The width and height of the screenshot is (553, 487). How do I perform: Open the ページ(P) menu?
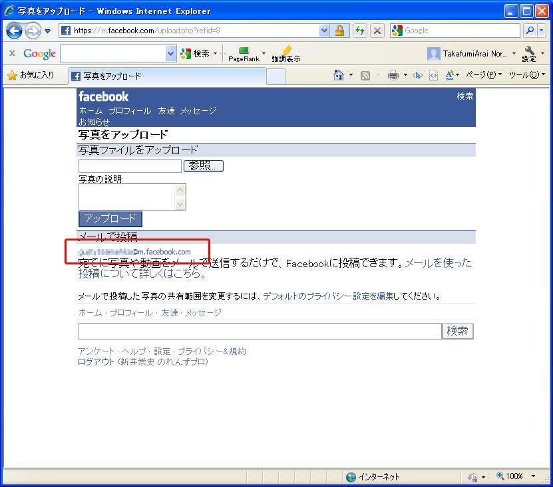coord(484,74)
